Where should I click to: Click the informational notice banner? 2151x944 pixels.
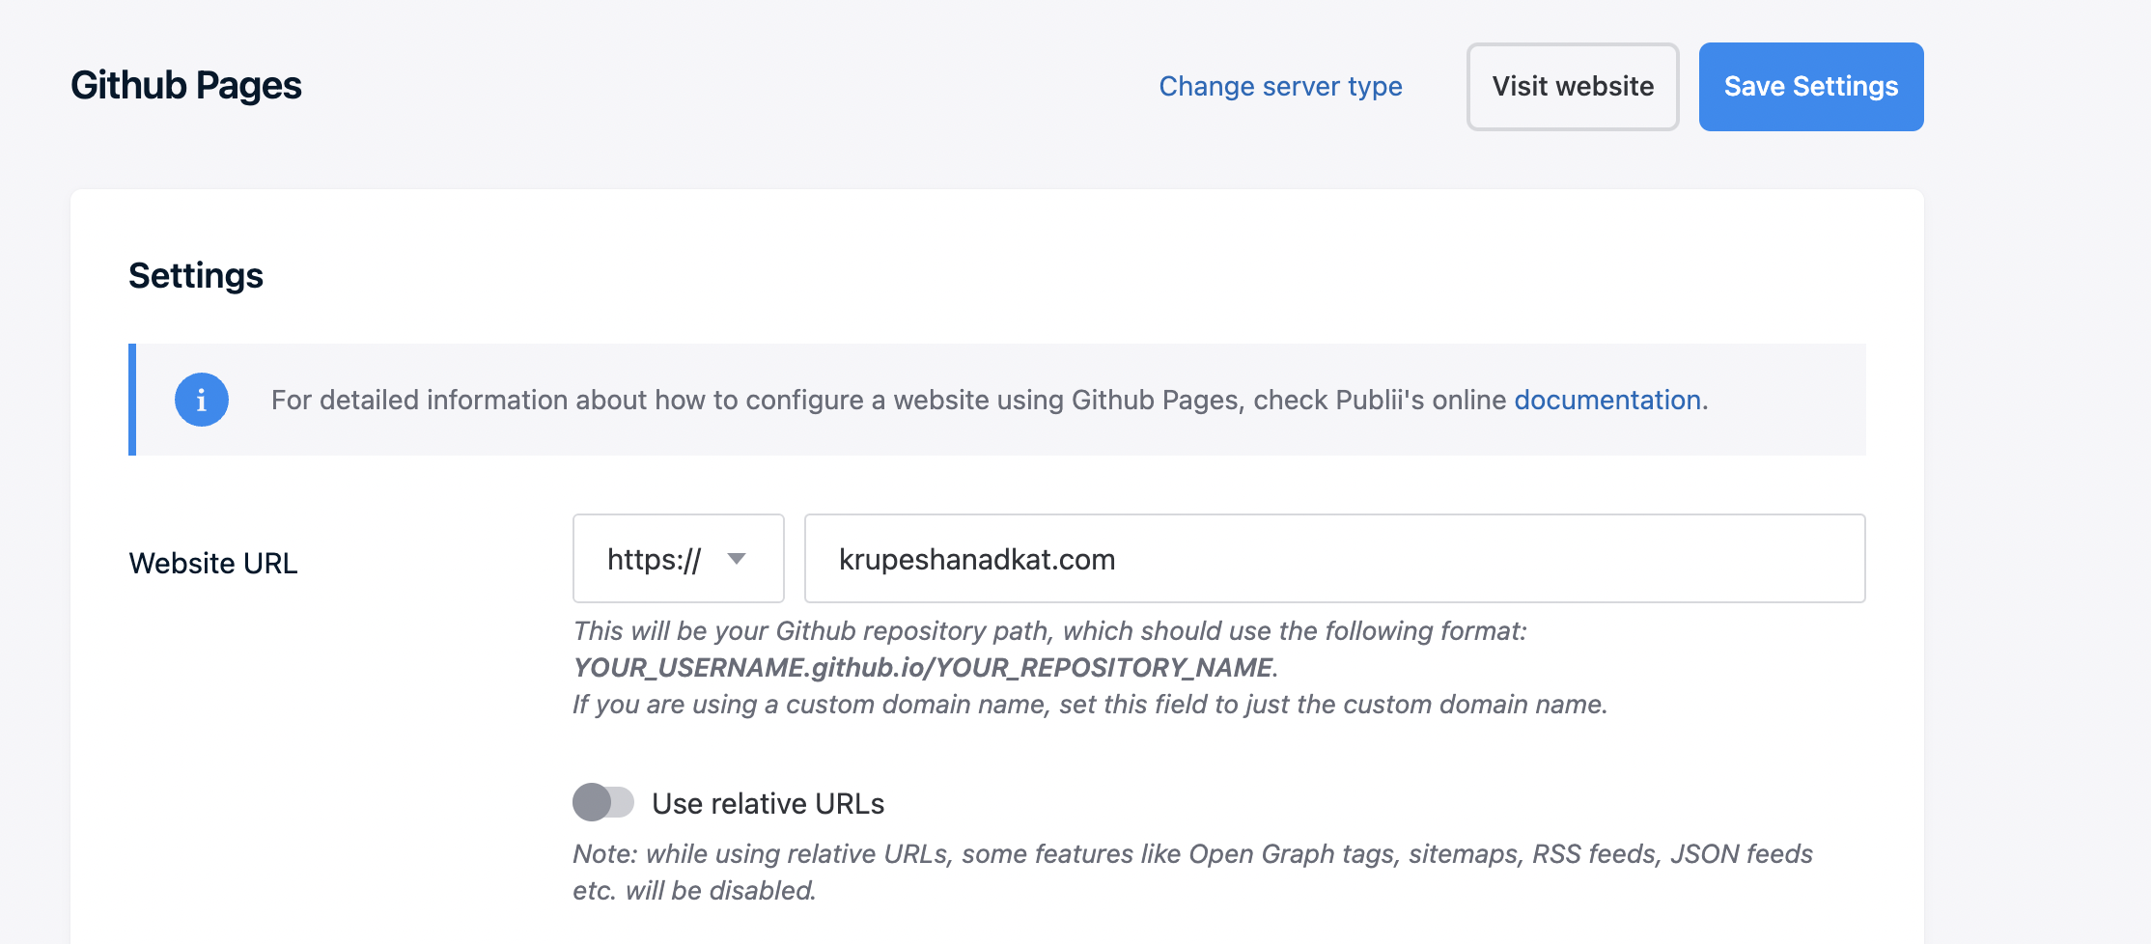(994, 399)
